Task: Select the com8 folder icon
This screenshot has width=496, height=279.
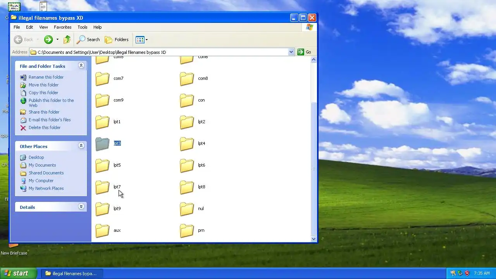Action: pyautogui.click(x=187, y=78)
